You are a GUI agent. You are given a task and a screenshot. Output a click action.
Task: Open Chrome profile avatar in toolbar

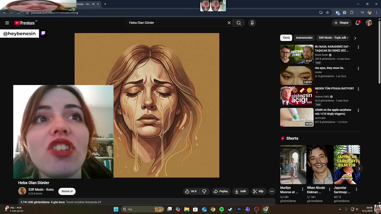click(369, 12)
